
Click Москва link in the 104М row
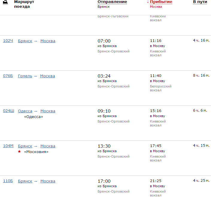pos(48,146)
